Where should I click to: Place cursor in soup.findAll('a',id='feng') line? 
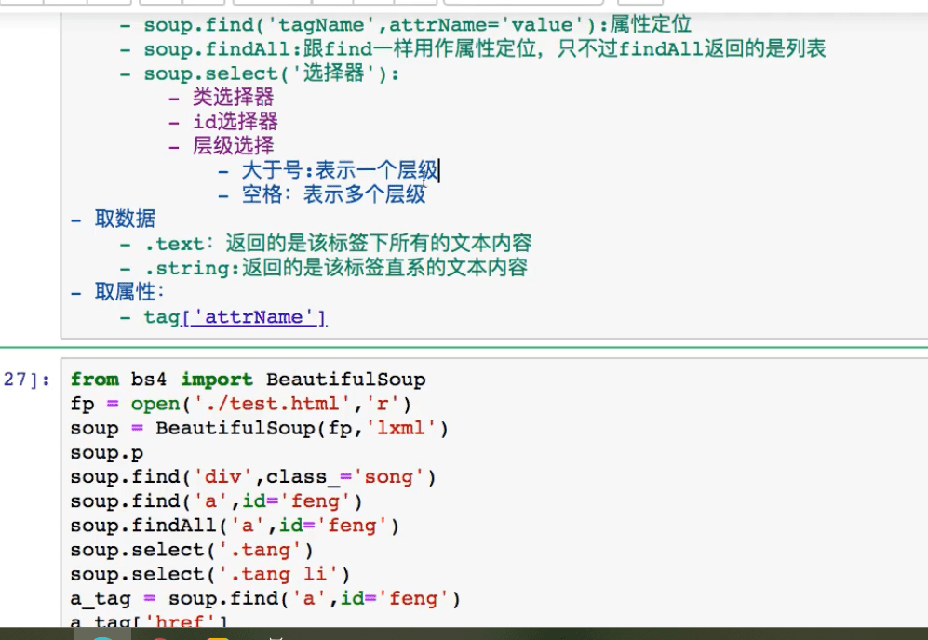[234, 526]
